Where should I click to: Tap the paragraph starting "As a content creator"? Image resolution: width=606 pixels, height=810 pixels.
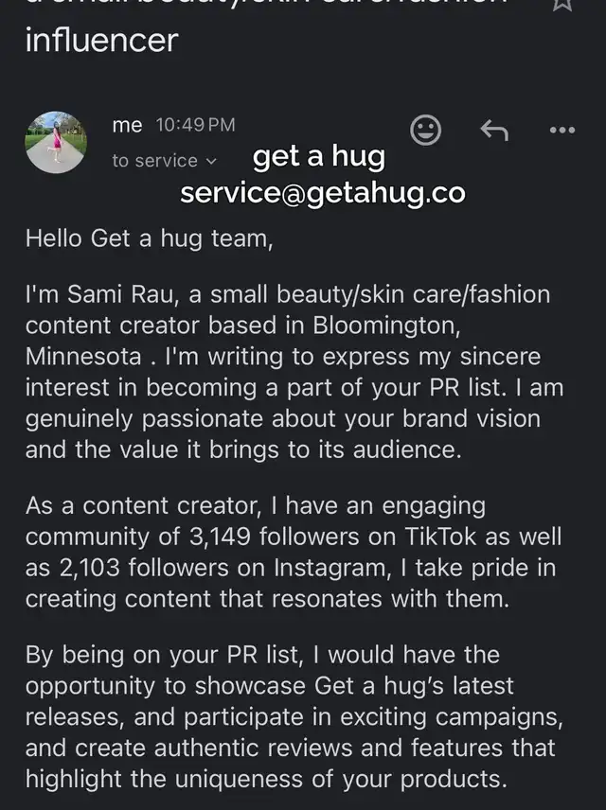(x=292, y=552)
